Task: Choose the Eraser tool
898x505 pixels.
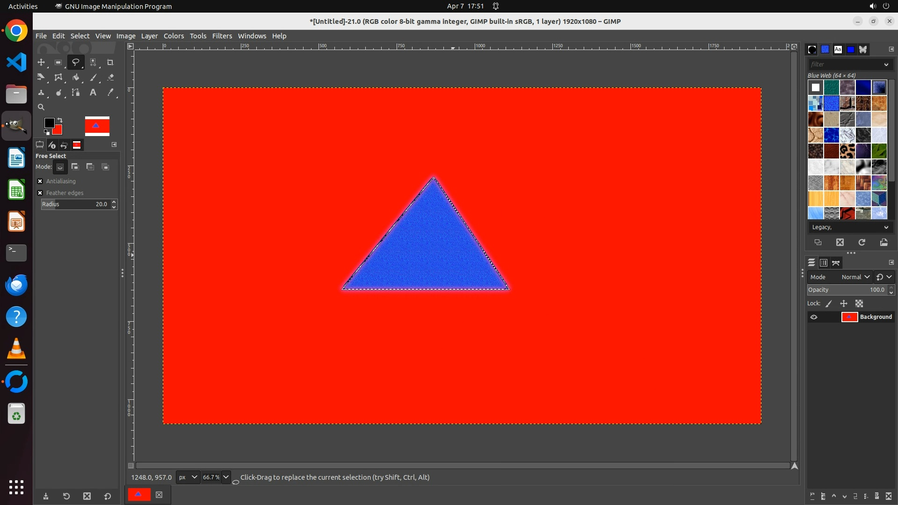Action: click(110, 78)
